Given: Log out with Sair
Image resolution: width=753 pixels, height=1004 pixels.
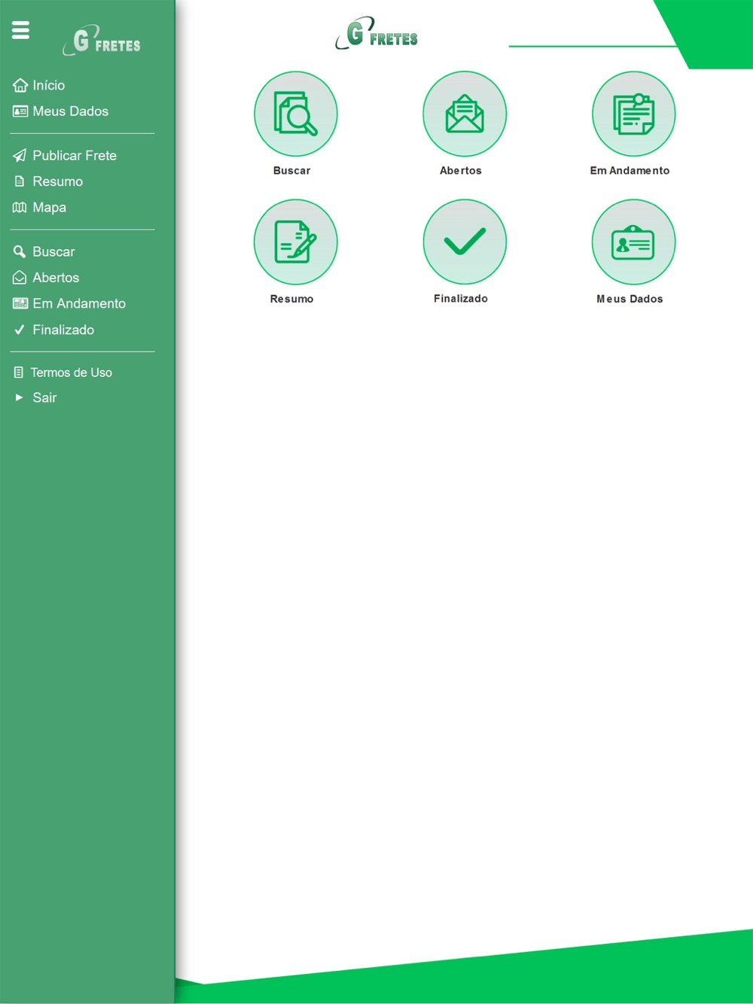Looking at the screenshot, I should pyautogui.click(x=44, y=397).
